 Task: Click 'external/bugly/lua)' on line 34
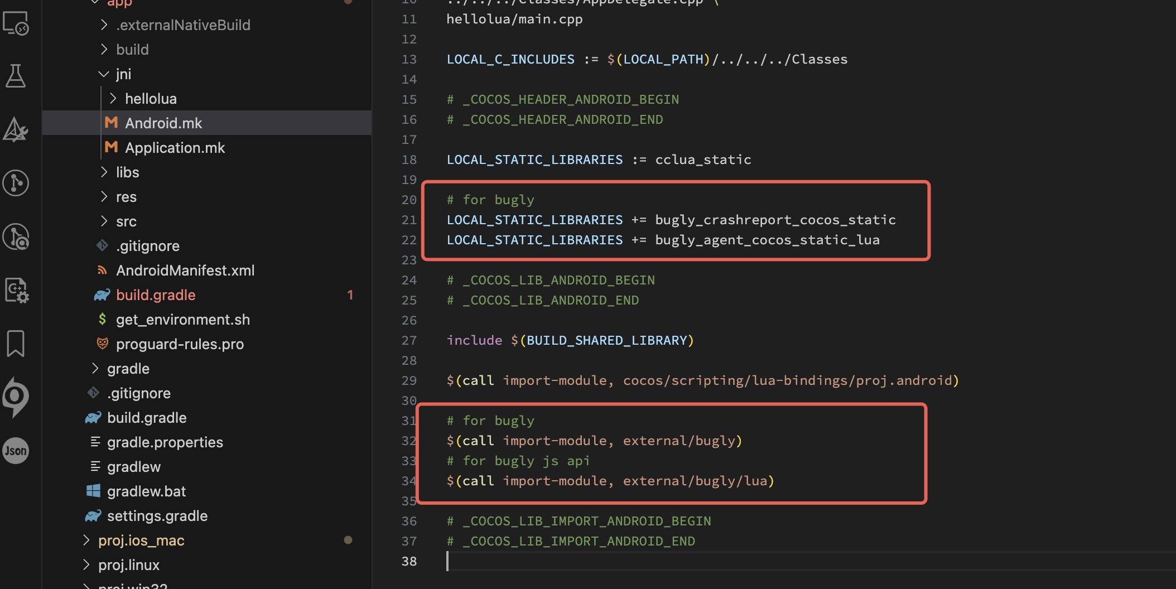click(x=699, y=481)
